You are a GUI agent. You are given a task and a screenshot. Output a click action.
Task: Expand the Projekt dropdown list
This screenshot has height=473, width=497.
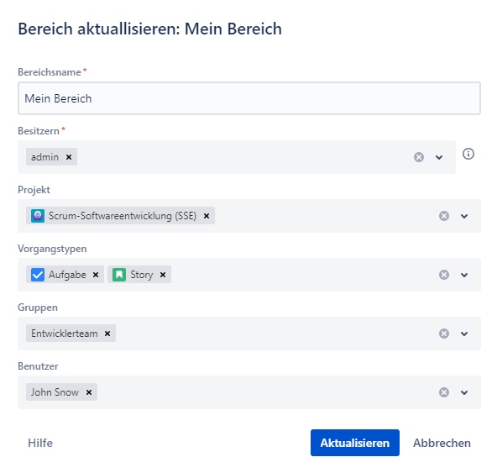464,216
